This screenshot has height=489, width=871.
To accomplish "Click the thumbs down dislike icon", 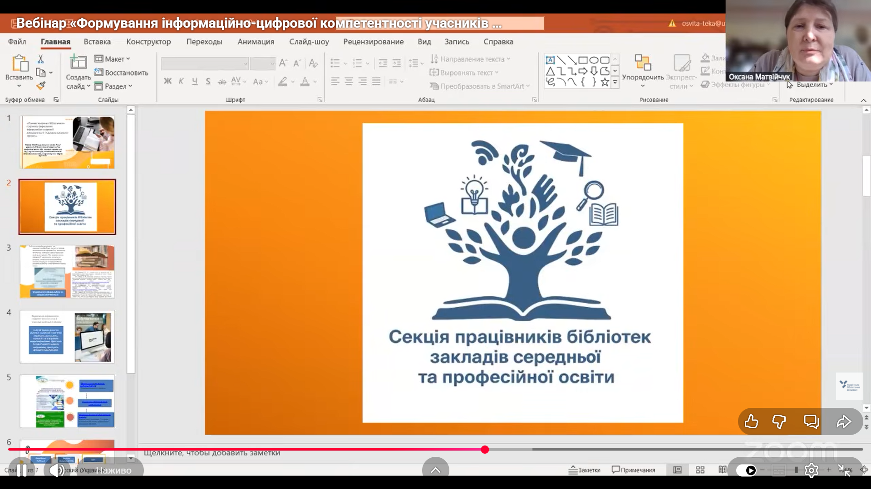I will [779, 421].
